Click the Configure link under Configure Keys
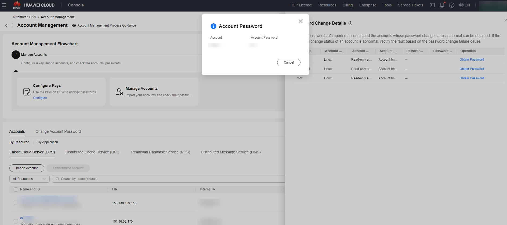This screenshot has width=507, height=225. tap(40, 98)
